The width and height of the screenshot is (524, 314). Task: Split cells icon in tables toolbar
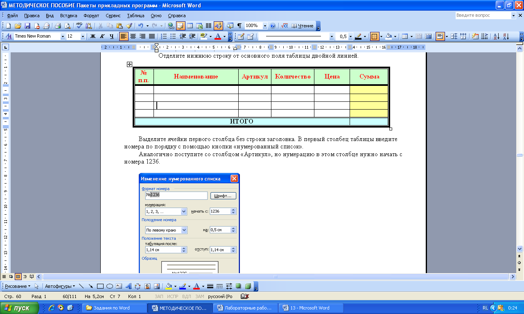(x=428, y=36)
